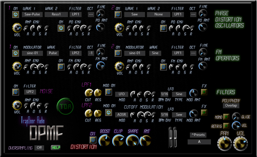The image size is (257, 157).
Task: Click LPF1 MOD AMT knob
Action: (x=194, y=93)
